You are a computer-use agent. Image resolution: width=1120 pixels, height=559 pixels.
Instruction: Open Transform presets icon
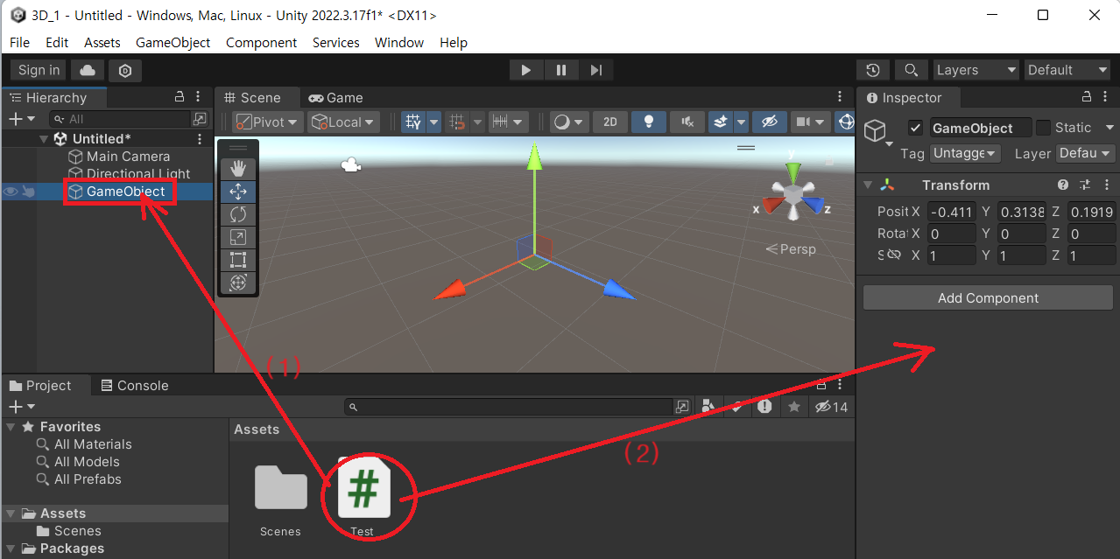[1086, 185]
